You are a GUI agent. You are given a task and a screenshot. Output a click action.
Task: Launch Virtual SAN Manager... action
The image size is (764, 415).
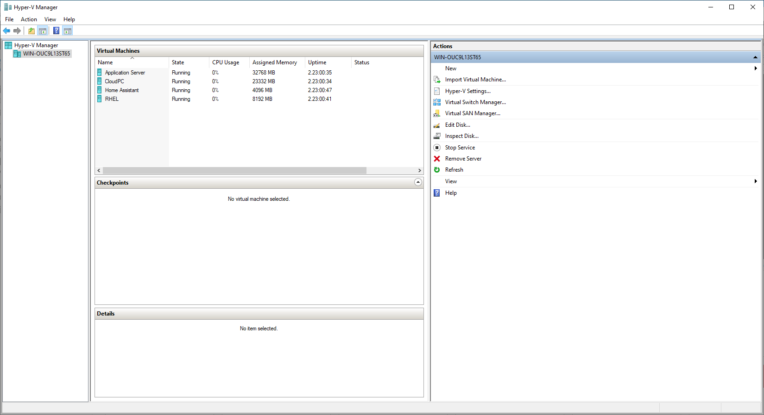(x=473, y=113)
